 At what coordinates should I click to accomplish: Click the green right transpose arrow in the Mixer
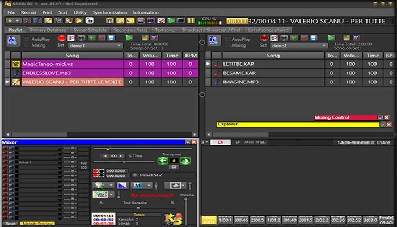pos(185,161)
